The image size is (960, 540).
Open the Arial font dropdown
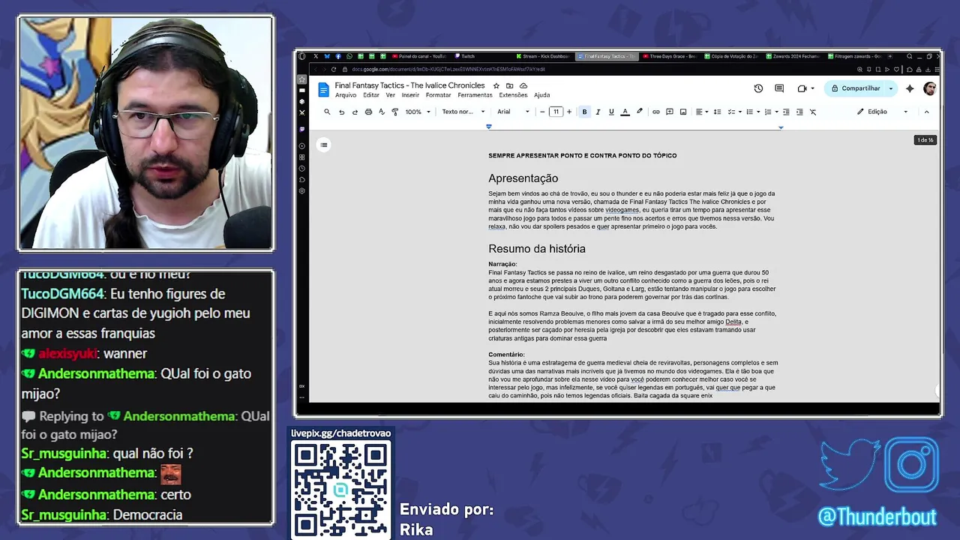point(514,112)
